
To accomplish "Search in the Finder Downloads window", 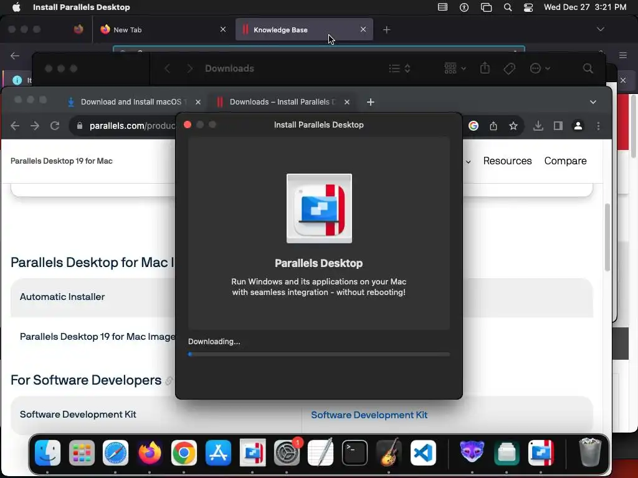I will (588, 68).
